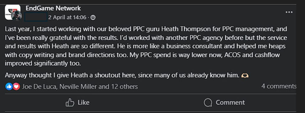Open the 2 April at 14:06 timestamp link

point(67,18)
